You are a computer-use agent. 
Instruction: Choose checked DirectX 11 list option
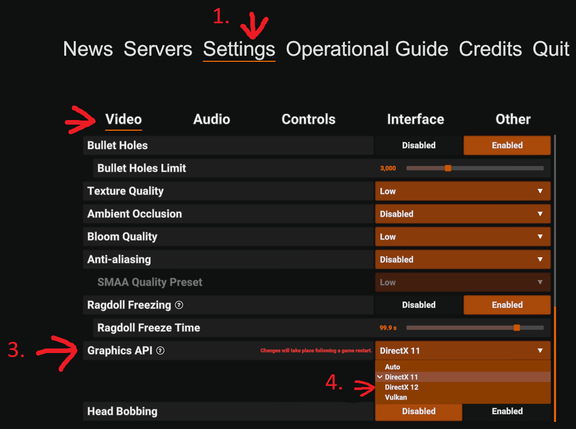[463, 377]
